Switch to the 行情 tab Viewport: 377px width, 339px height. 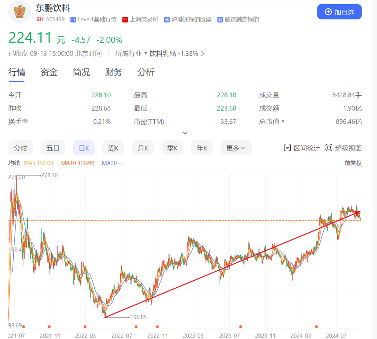17,72
